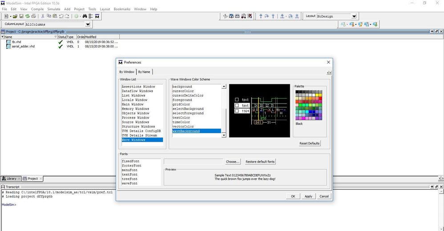The image size is (444, 231).
Task: Switch to the By Name tab
Action: click(144, 72)
